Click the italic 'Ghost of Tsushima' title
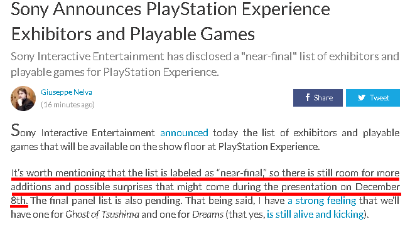Viewport: 410px width, 229px height. (102, 215)
